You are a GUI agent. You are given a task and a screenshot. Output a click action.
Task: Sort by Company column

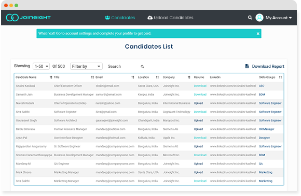coord(189,77)
